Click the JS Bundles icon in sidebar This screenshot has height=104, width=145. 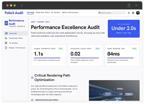(6, 43)
